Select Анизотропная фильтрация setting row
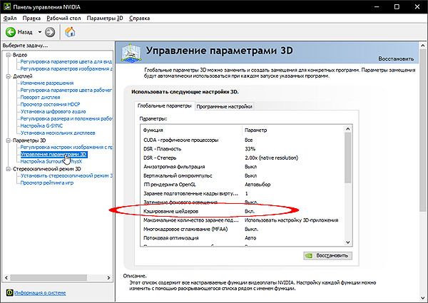This screenshot has width=428, height=303. (x=243, y=167)
